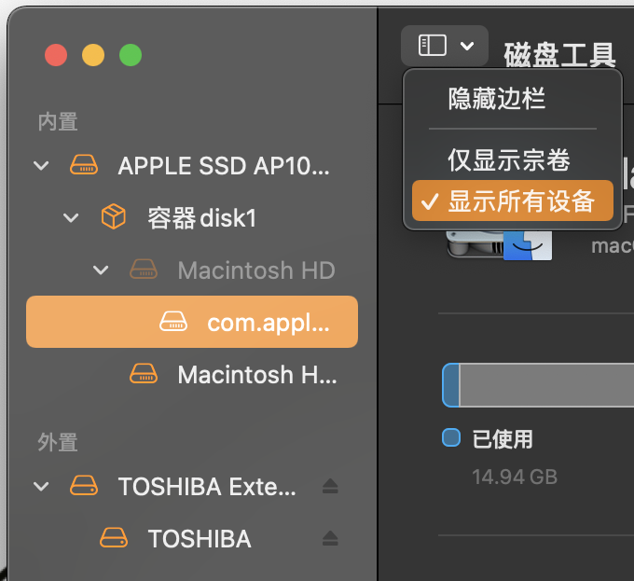Eject the TOSHIBA volume
Viewport: 634px width, 581px height.
point(330,538)
